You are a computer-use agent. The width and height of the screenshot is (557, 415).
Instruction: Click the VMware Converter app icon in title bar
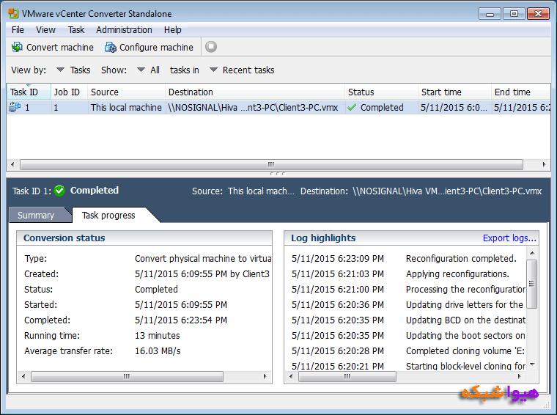click(13, 13)
